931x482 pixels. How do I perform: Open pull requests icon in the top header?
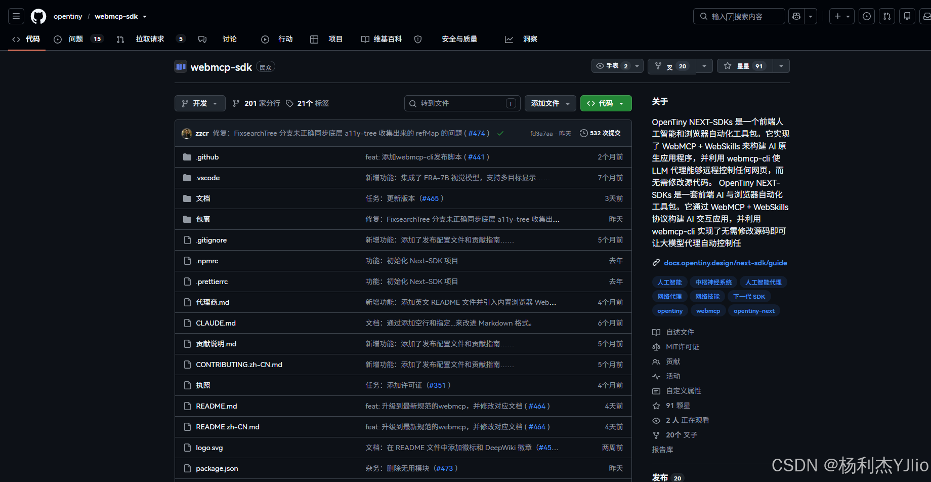887,16
